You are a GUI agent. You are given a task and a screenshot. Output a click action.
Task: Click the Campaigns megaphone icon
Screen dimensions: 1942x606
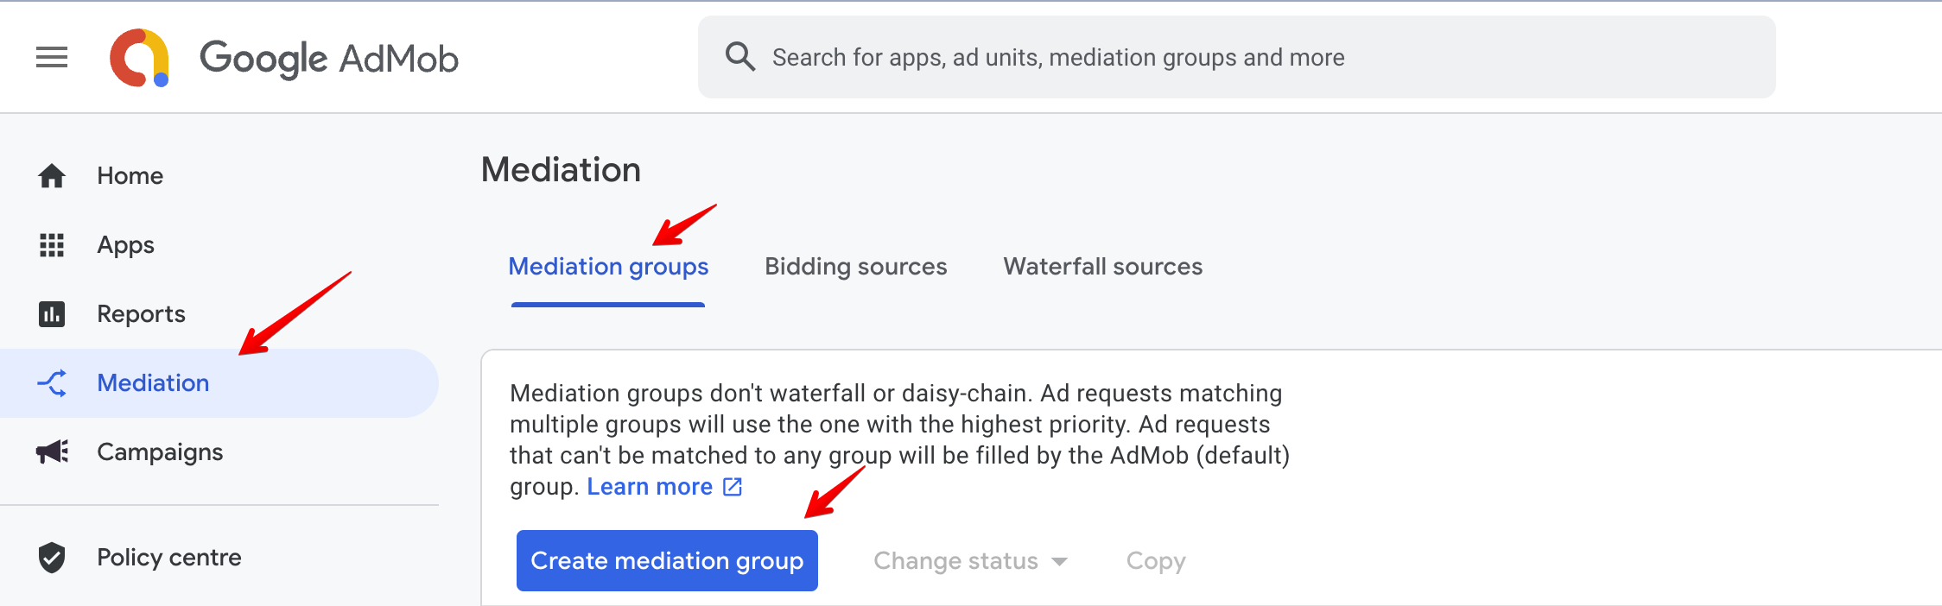point(52,452)
